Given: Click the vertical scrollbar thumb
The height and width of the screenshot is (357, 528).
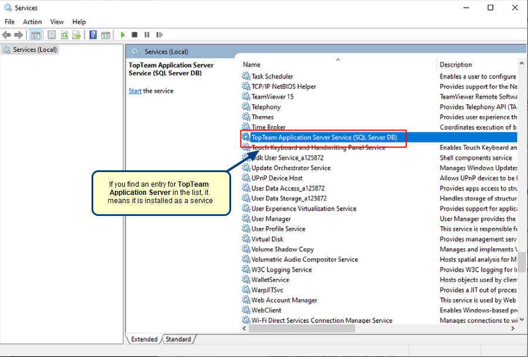Looking at the screenshot, I should coord(522,262).
